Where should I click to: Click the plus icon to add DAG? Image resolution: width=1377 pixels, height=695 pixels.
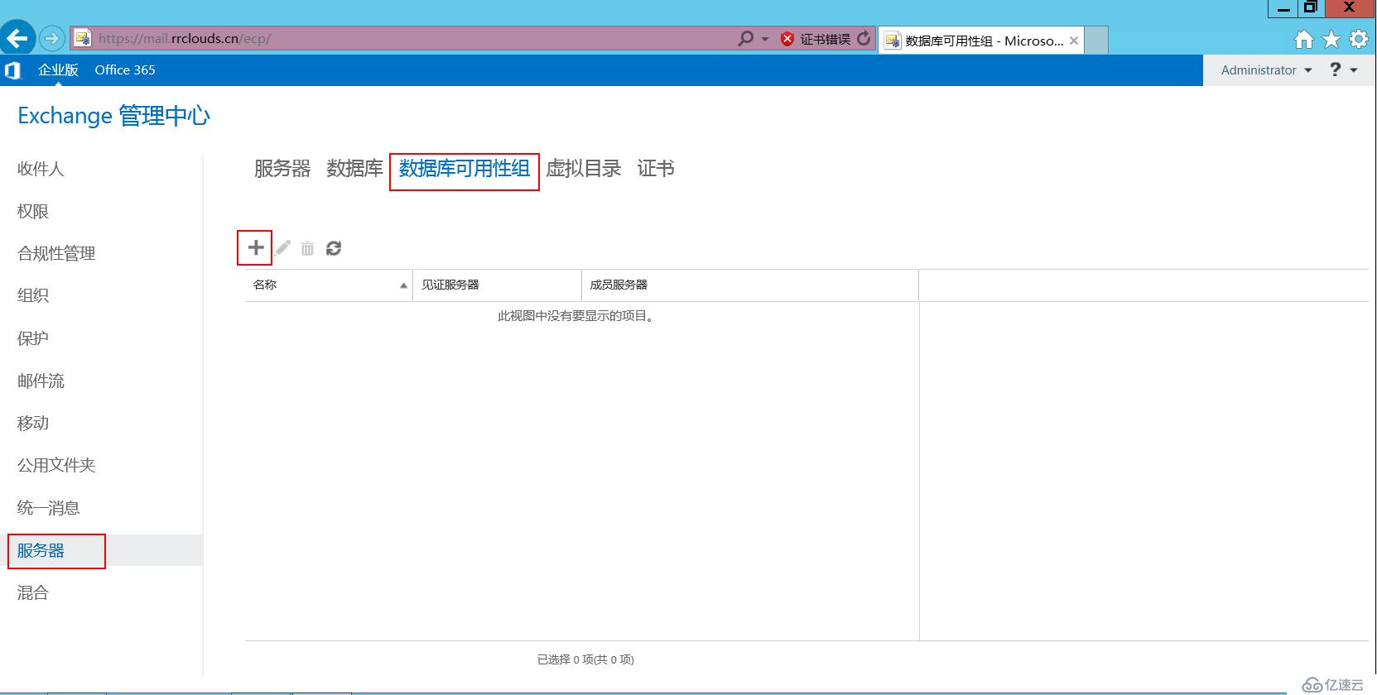click(x=255, y=247)
